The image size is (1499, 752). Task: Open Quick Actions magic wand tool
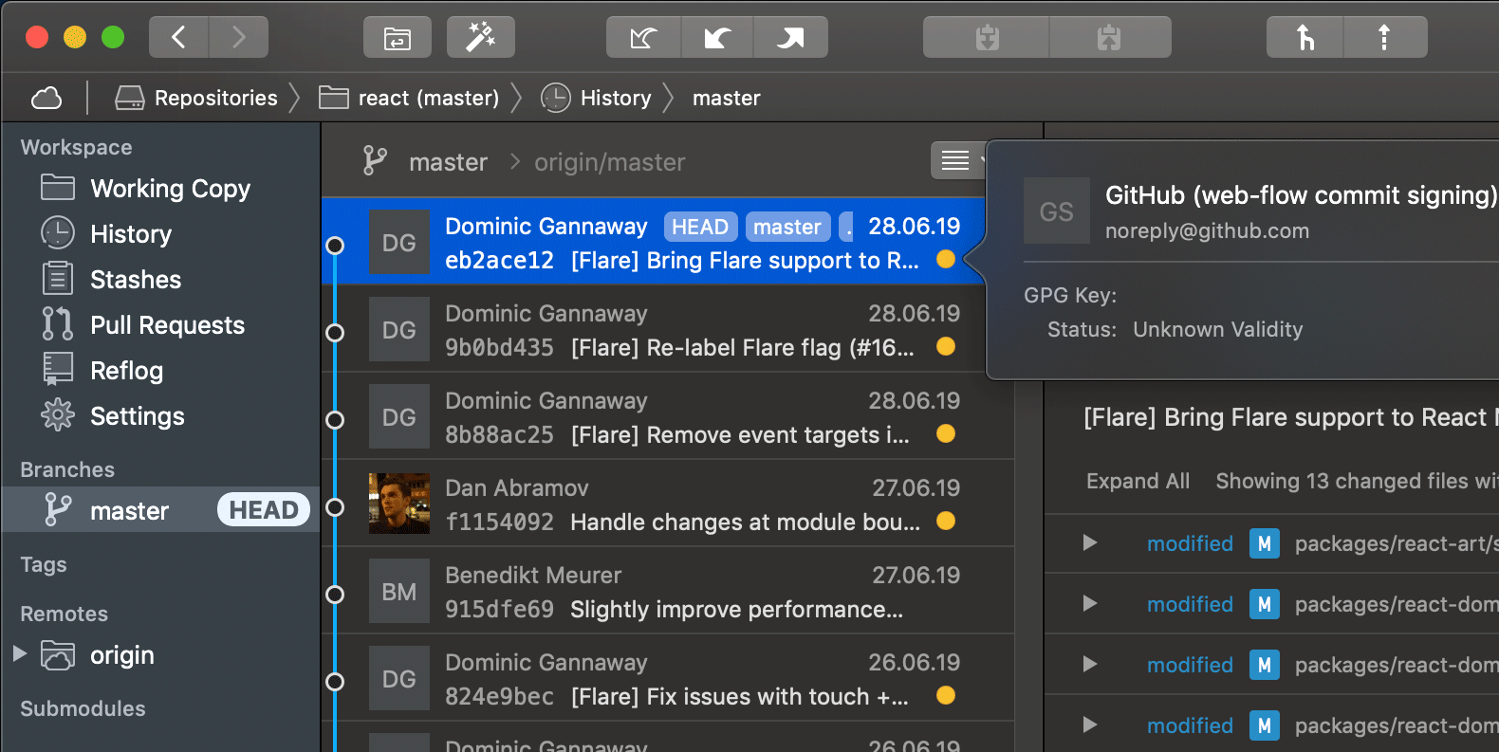(480, 38)
